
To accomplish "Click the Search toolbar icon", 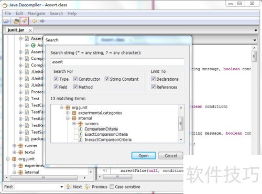I will pos(24,21).
